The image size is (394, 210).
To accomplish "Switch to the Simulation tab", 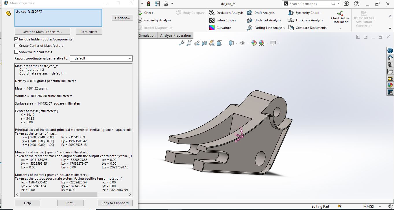I will pyautogui.click(x=147, y=36).
